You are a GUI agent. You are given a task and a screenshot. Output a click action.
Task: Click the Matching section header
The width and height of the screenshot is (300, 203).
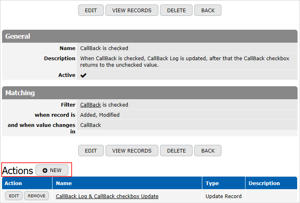pyautogui.click(x=150, y=93)
